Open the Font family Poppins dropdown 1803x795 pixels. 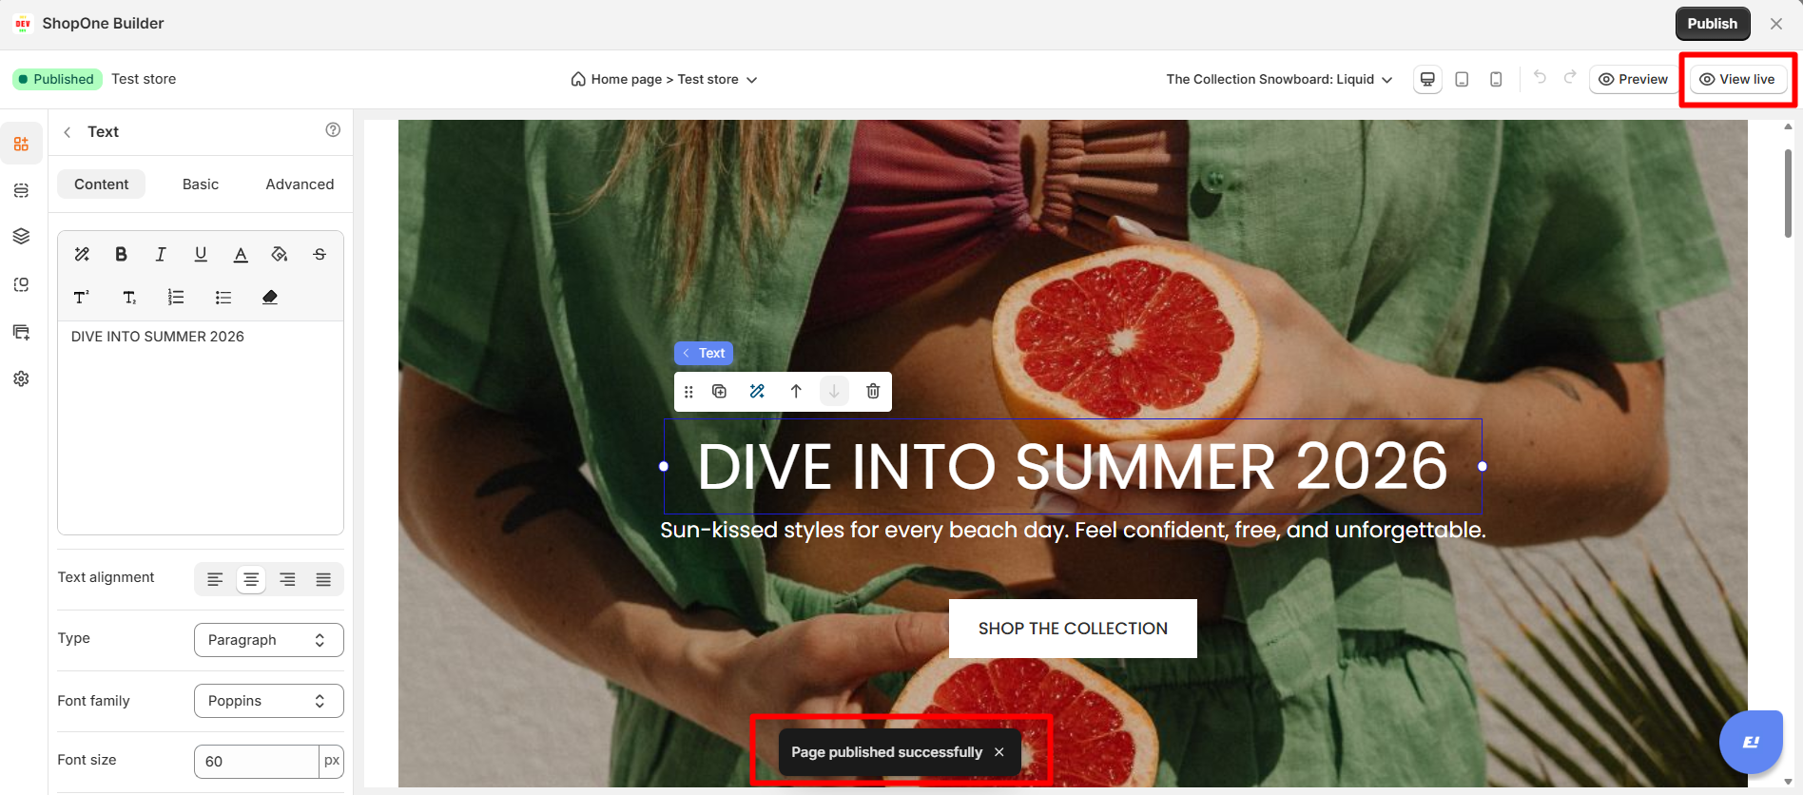(269, 701)
